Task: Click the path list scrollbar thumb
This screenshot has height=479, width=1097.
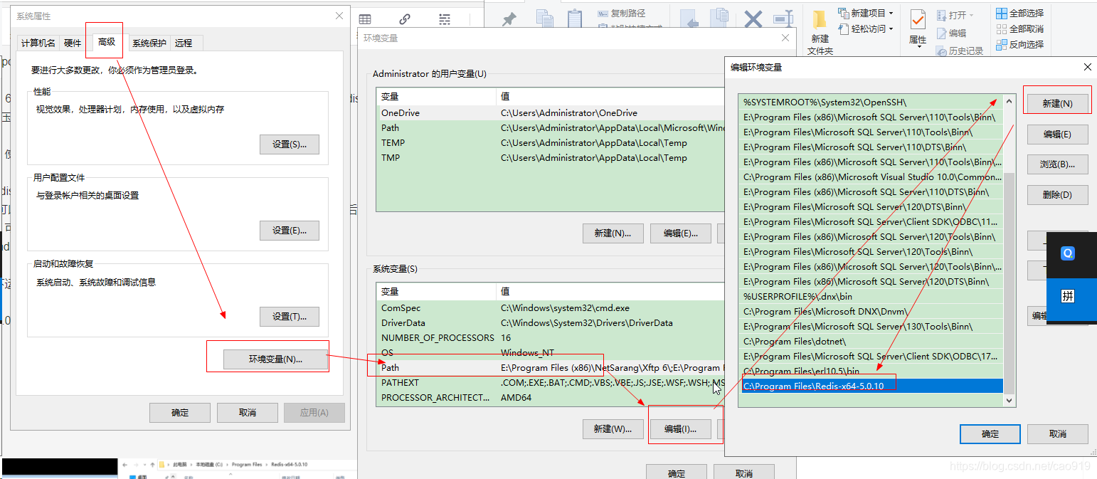Action: 1009,283
